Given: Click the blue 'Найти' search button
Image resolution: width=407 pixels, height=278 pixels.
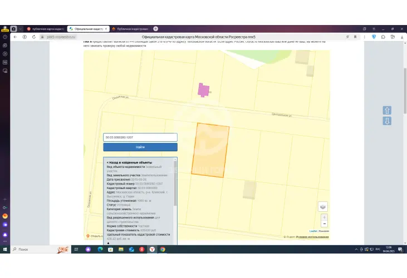Looking at the screenshot, I should click(x=140, y=147).
